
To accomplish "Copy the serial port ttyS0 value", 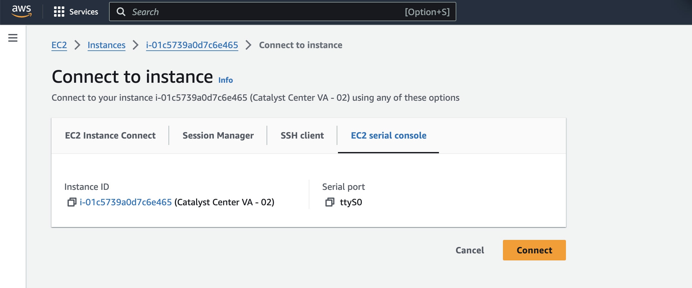I will tap(330, 202).
